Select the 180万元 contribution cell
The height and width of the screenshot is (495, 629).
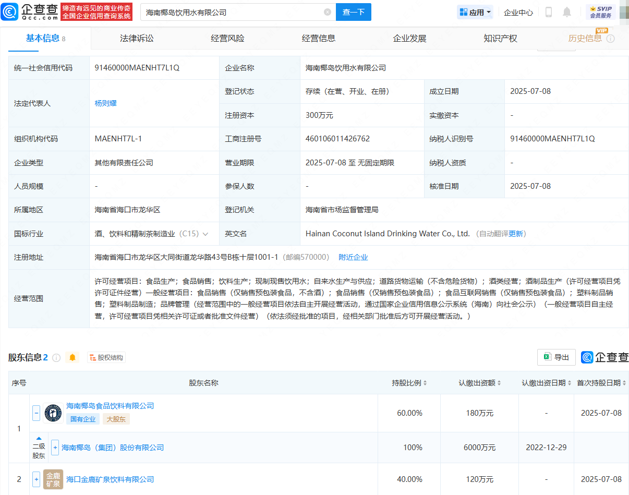(480, 413)
